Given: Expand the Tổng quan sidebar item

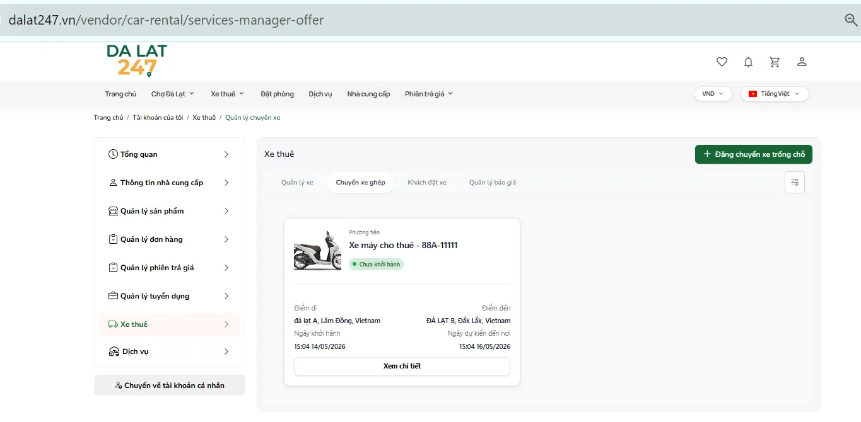Looking at the screenshot, I should 169,154.
